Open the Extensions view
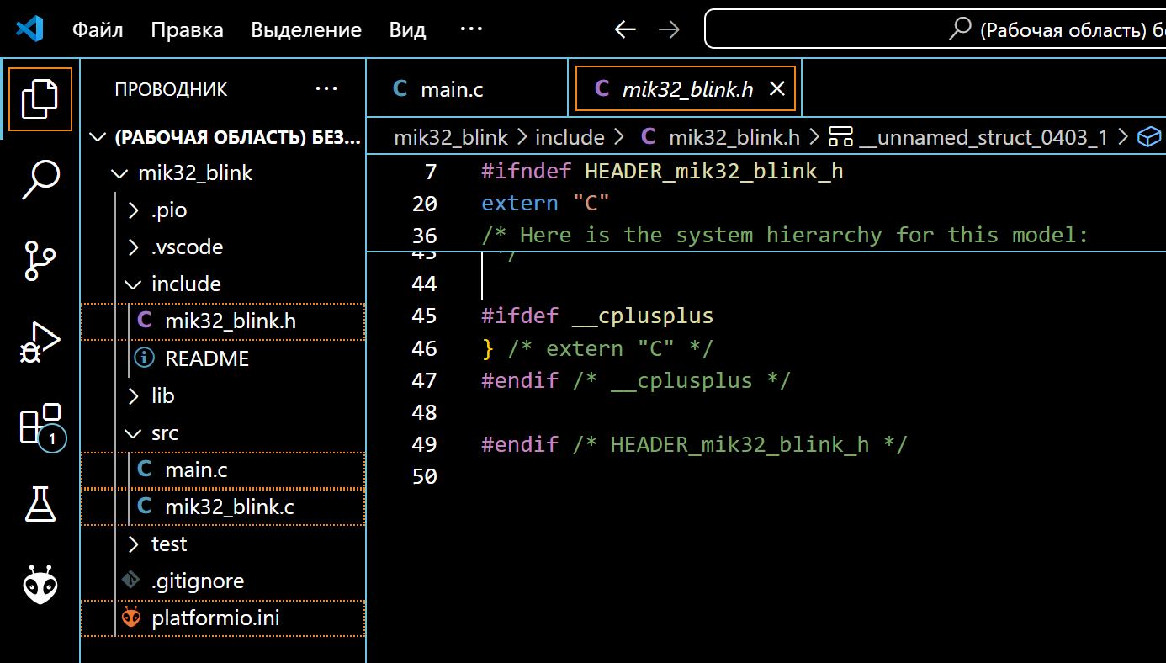Viewport: 1166px width, 663px height. (39, 422)
